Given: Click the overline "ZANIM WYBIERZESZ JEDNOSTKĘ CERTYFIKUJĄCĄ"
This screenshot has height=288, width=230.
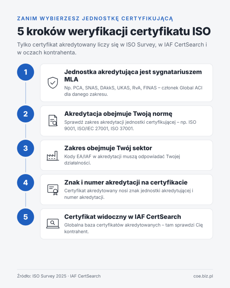Looking at the screenshot, I should click(x=95, y=19).
